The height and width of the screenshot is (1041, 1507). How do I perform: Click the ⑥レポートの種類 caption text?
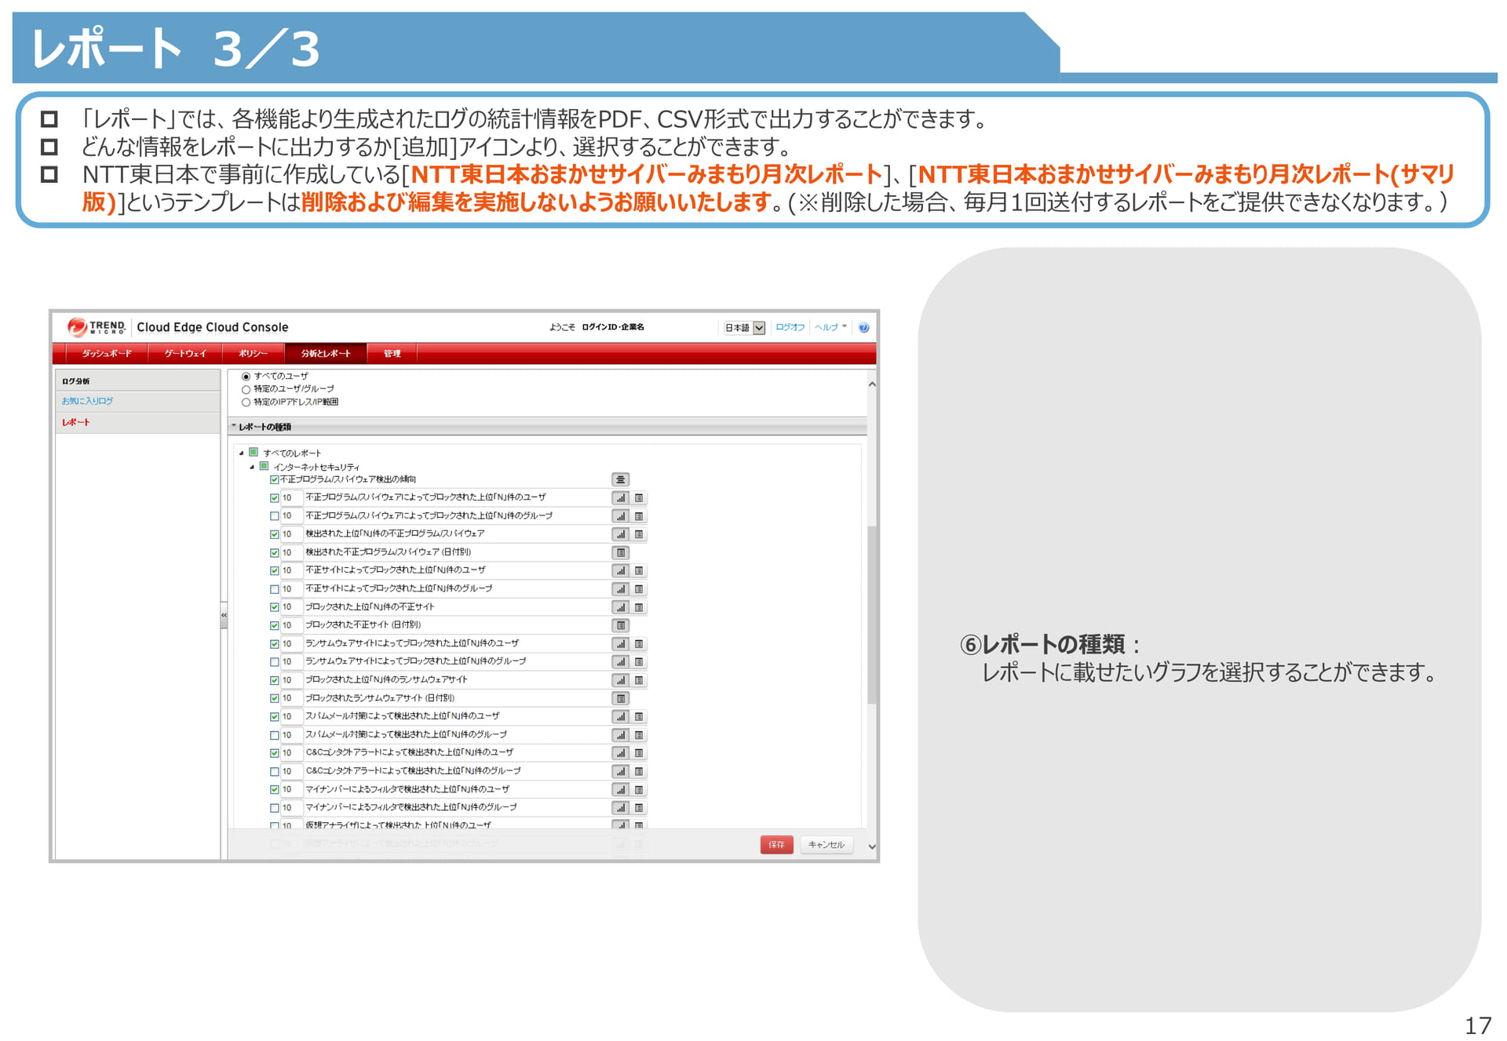point(1051,645)
